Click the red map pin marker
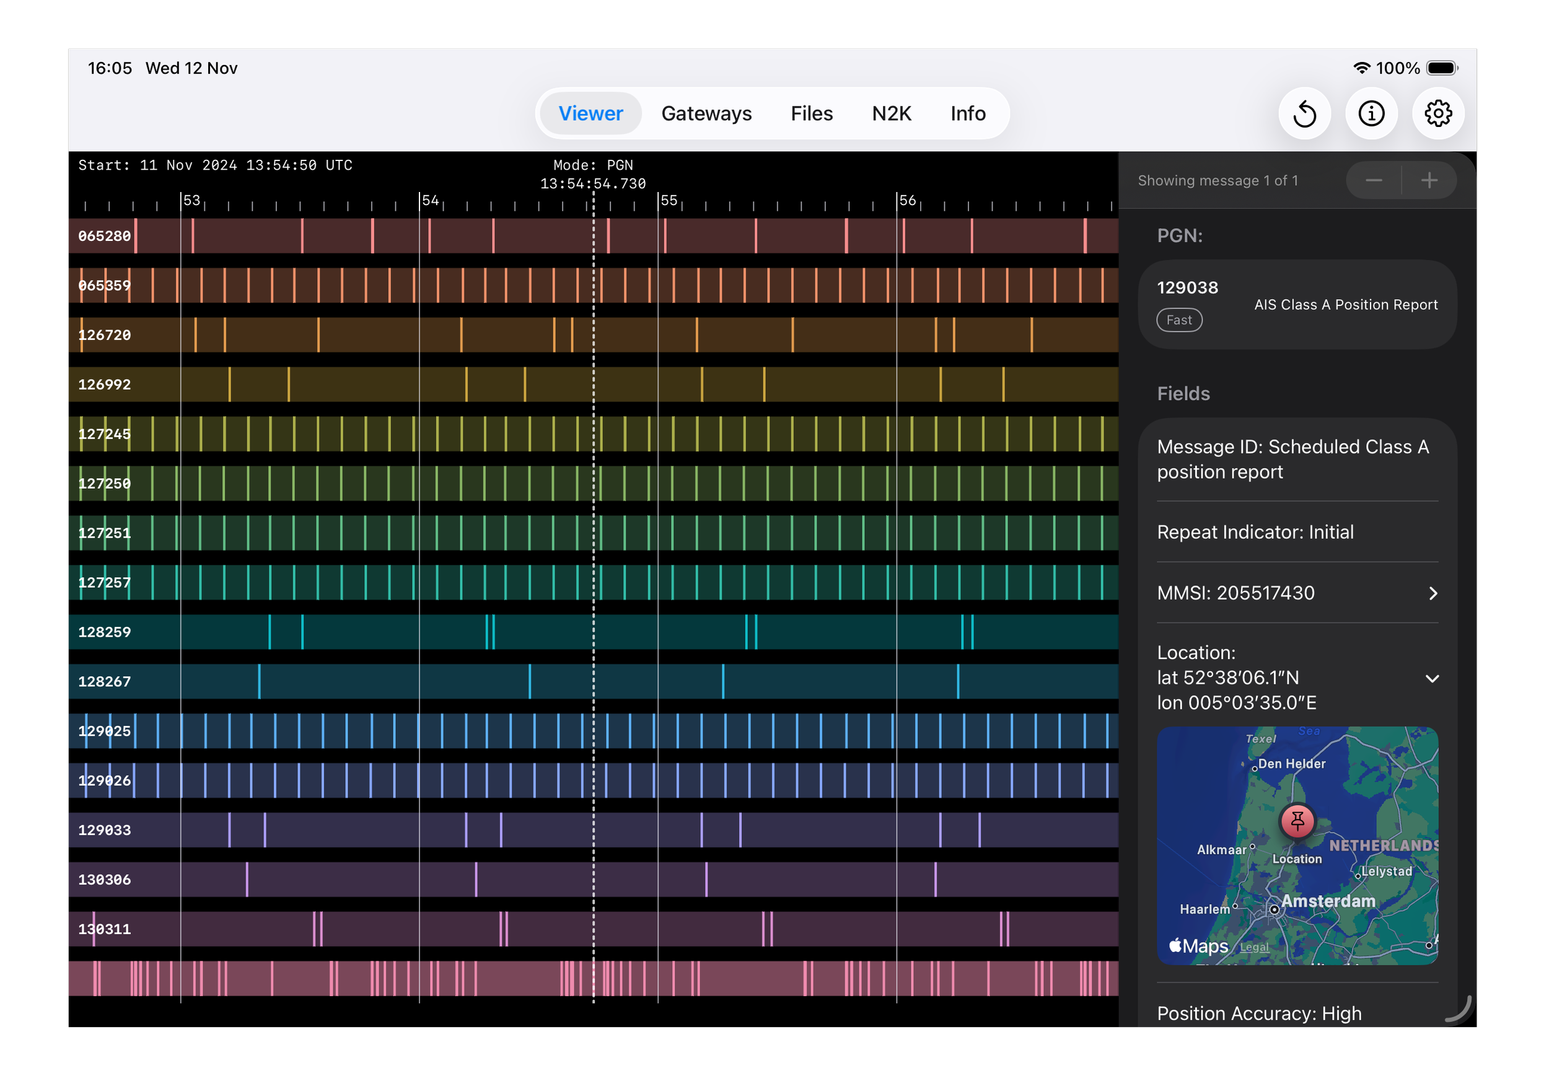The width and height of the screenshot is (1549, 1076). coord(1297,821)
